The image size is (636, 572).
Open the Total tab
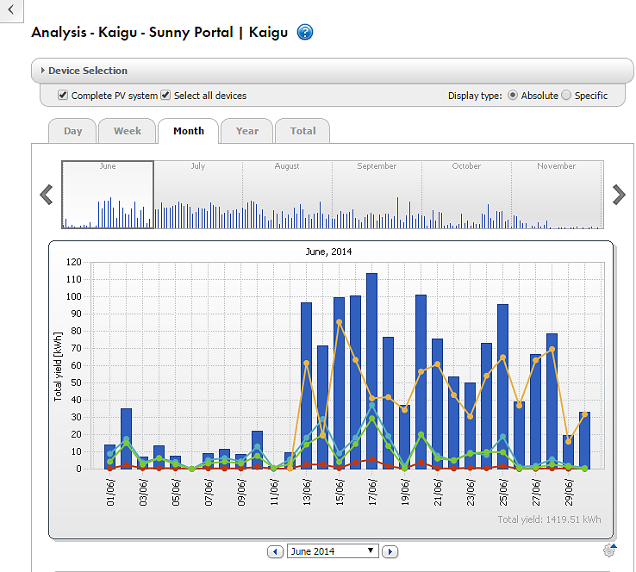302,131
